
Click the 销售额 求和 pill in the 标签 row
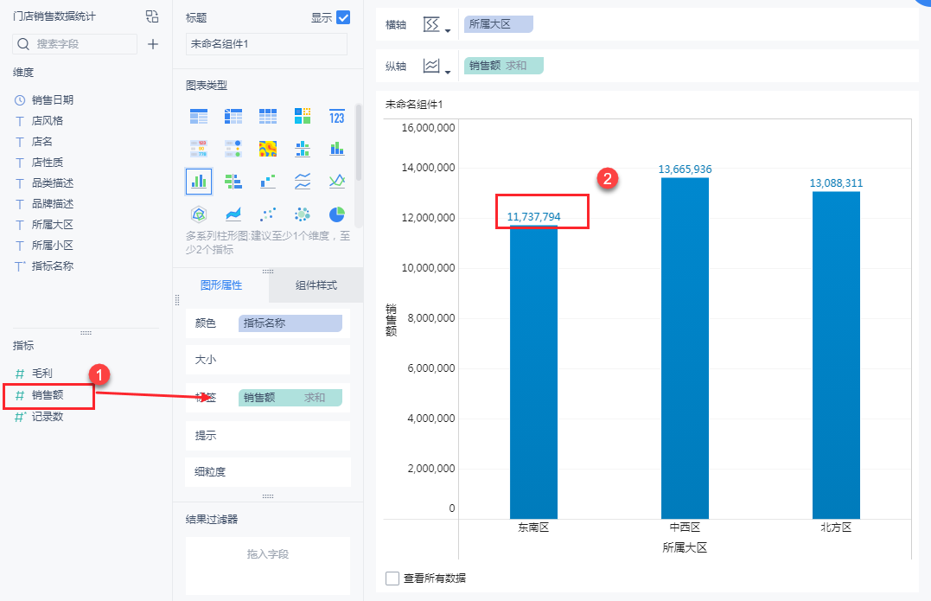(x=290, y=398)
